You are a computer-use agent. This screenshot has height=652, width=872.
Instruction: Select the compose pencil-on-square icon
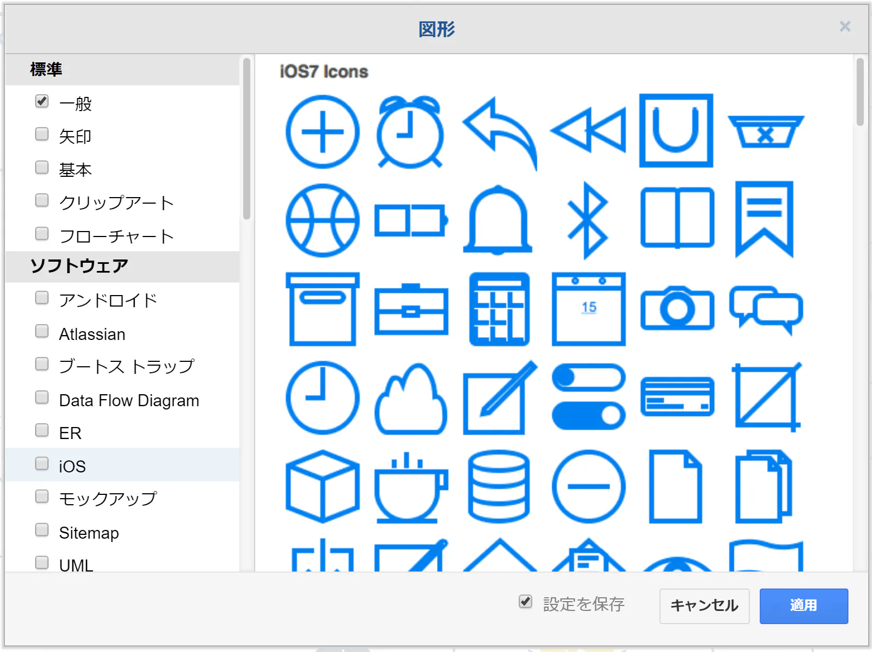500,397
